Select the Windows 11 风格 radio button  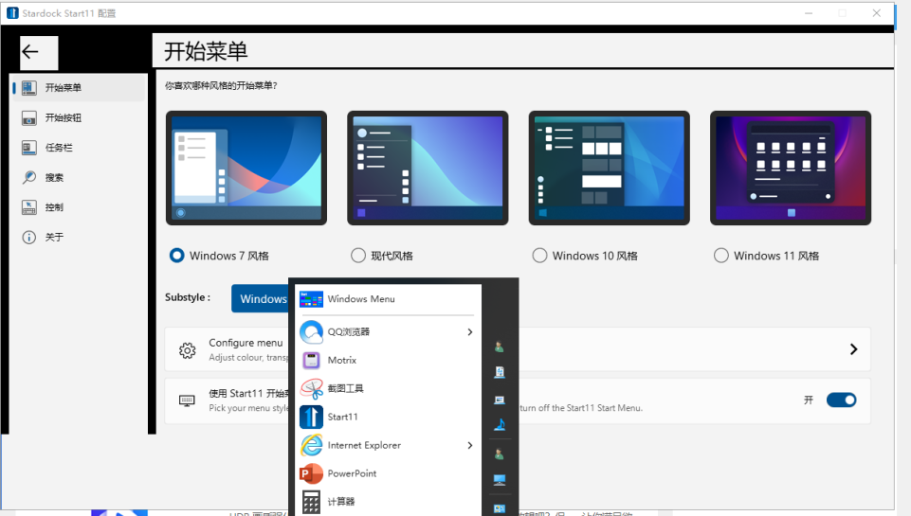coord(721,256)
